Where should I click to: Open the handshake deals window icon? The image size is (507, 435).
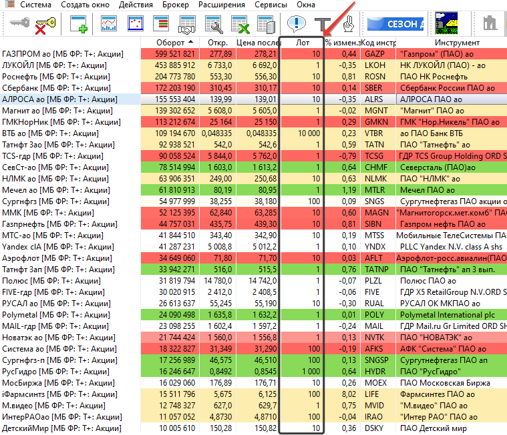tap(186, 25)
